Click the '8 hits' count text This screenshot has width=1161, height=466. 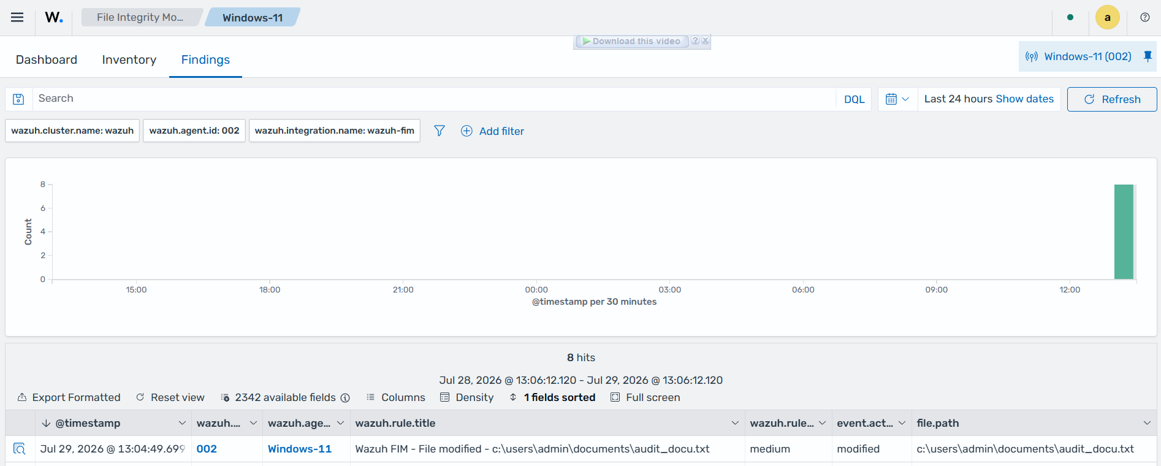581,357
